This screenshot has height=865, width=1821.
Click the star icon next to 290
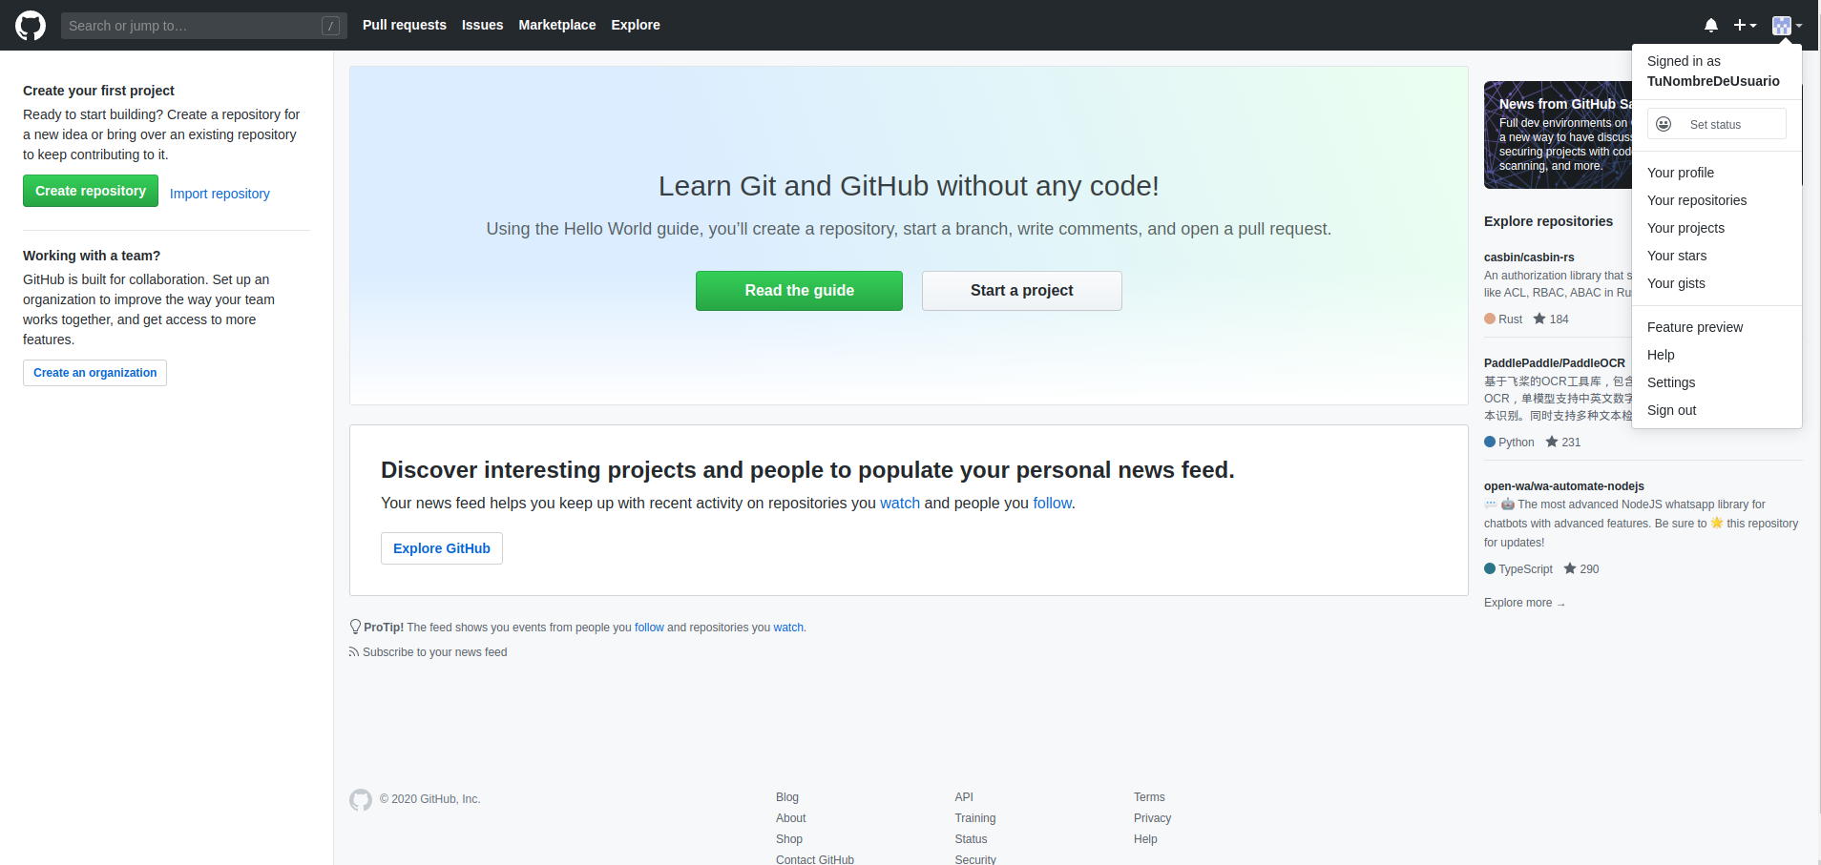(1570, 568)
